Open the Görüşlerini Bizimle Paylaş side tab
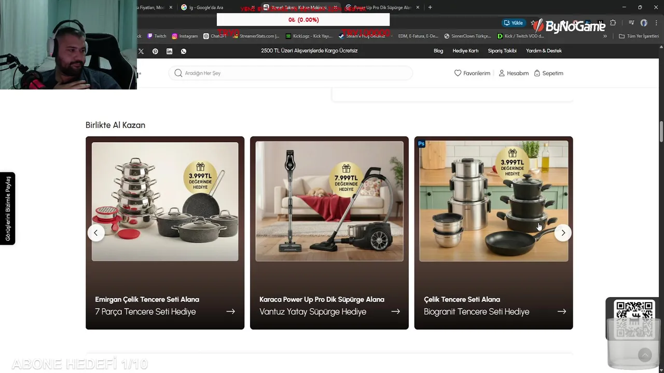Image resolution: width=664 pixels, height=373 pixels. [7, 208]
